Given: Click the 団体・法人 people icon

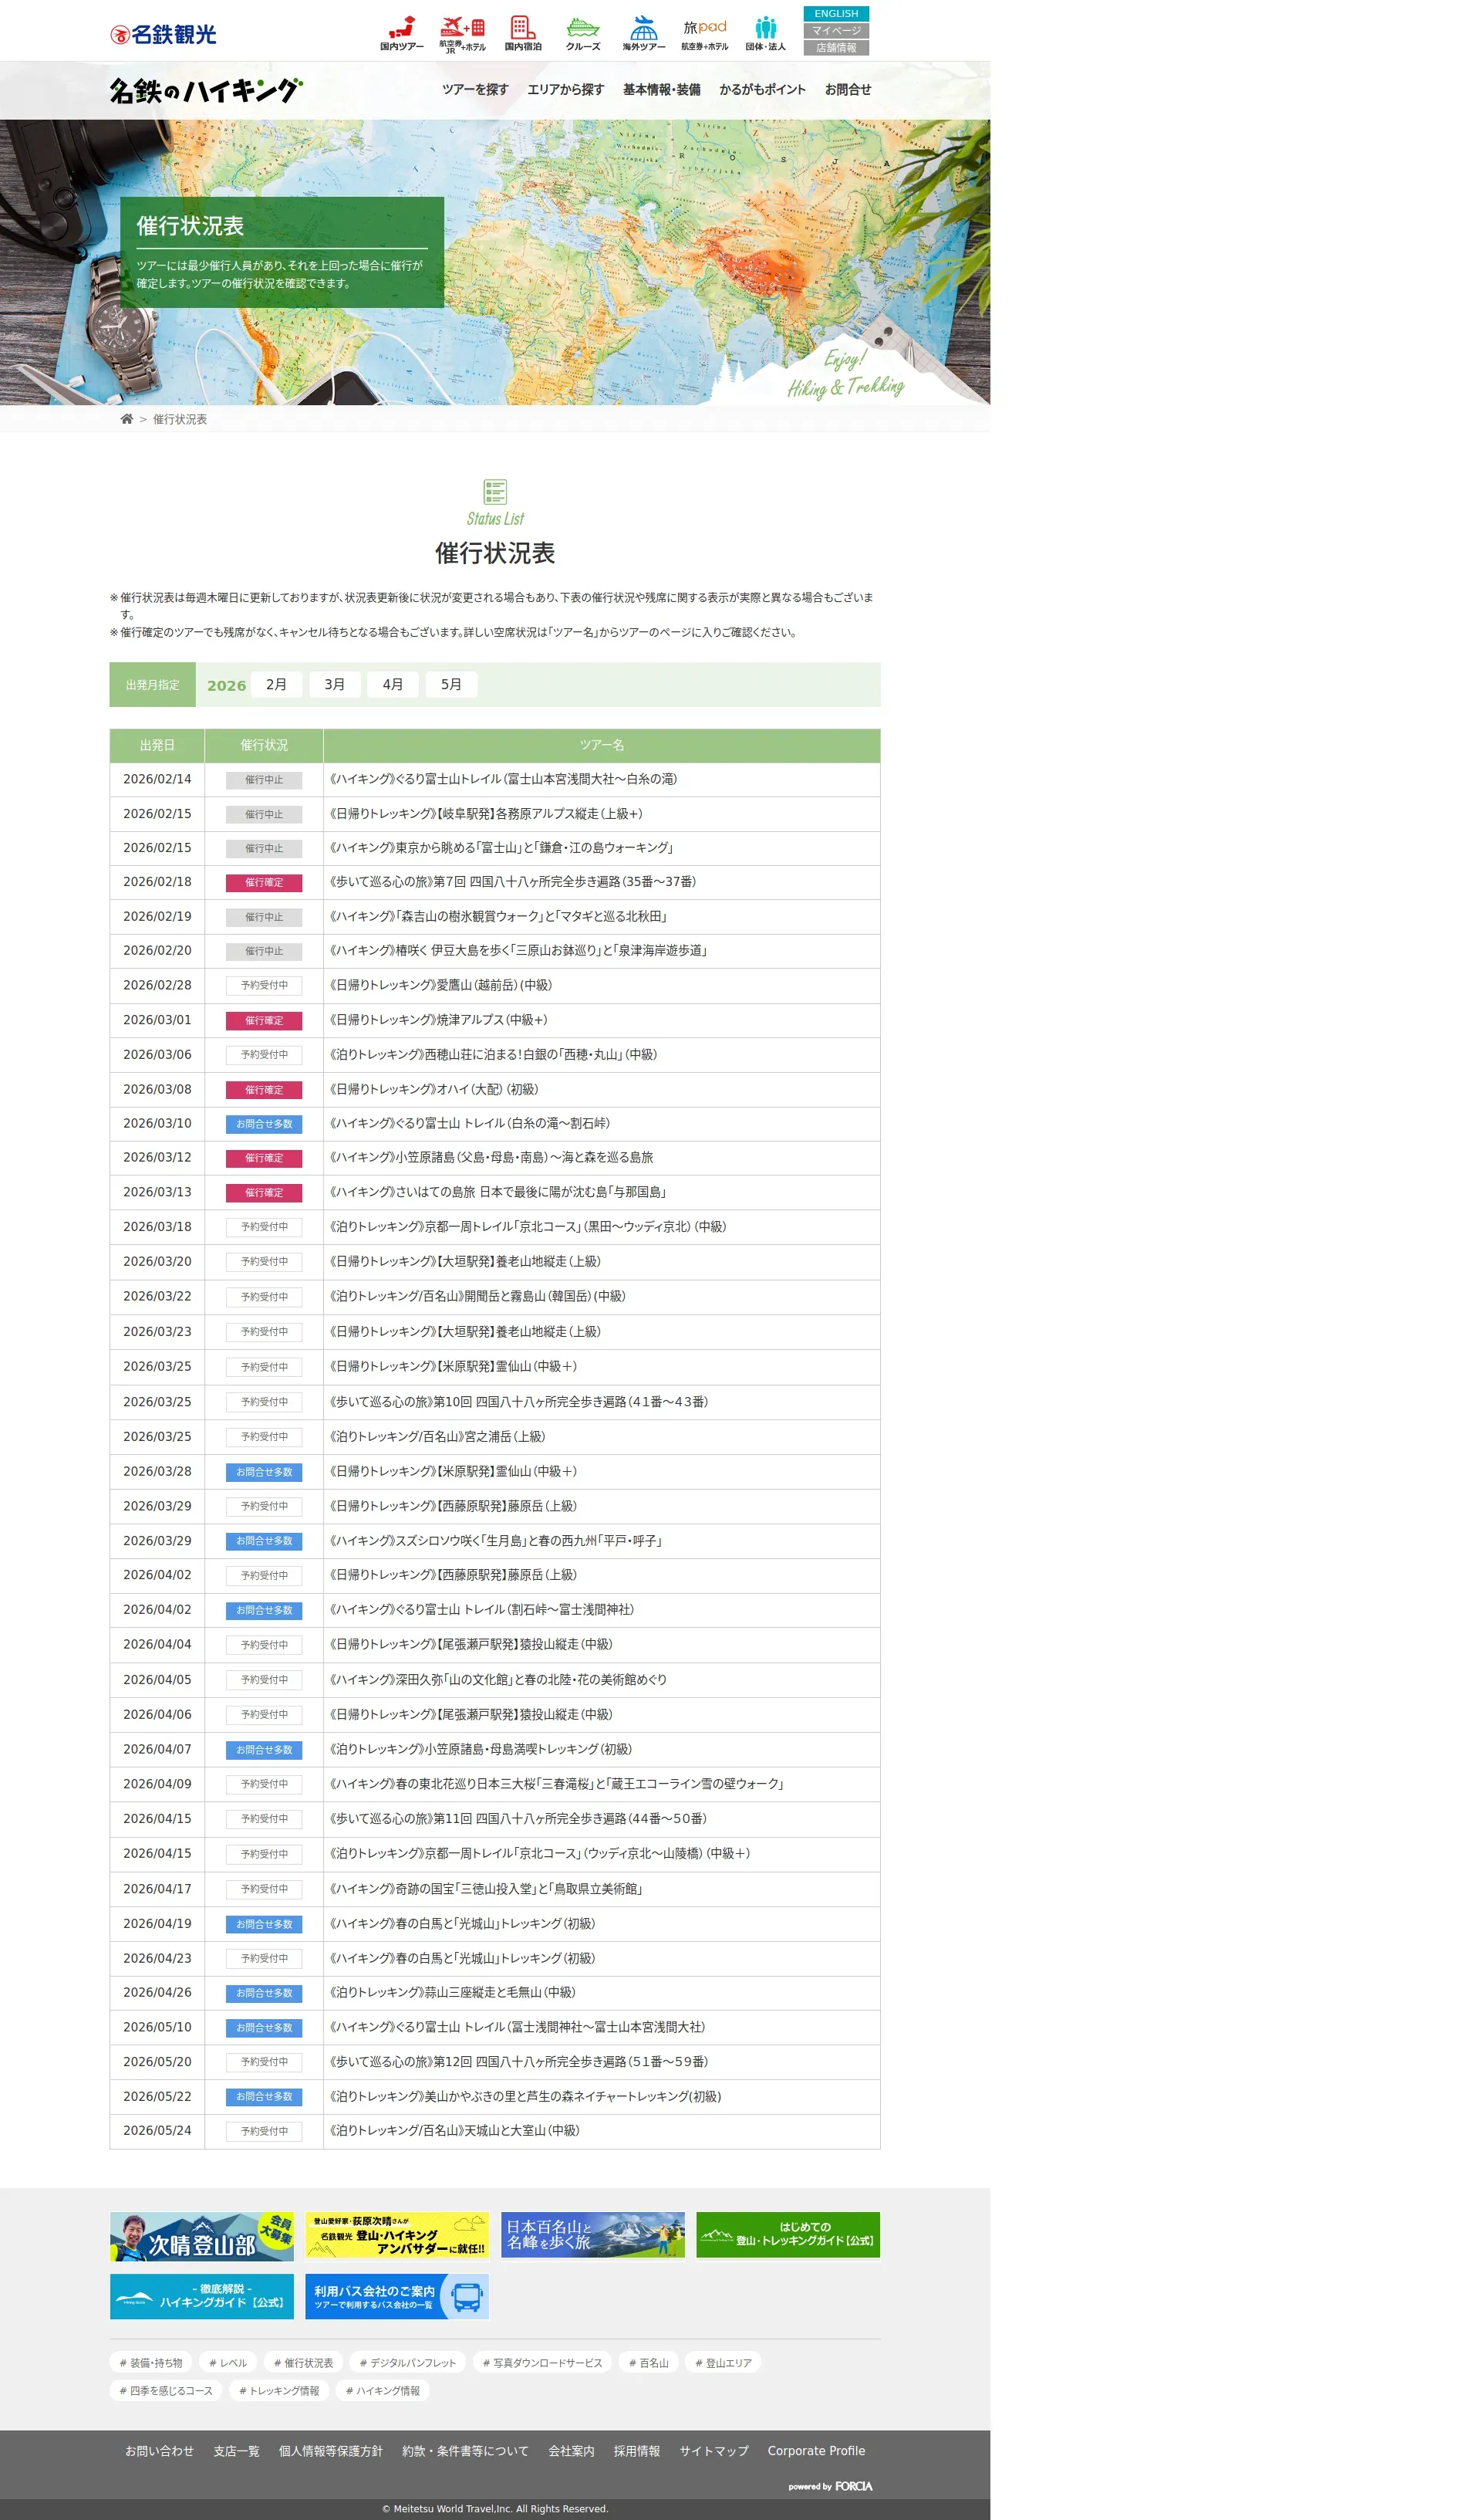Looking at the screenshot, I should click(765, 27).
